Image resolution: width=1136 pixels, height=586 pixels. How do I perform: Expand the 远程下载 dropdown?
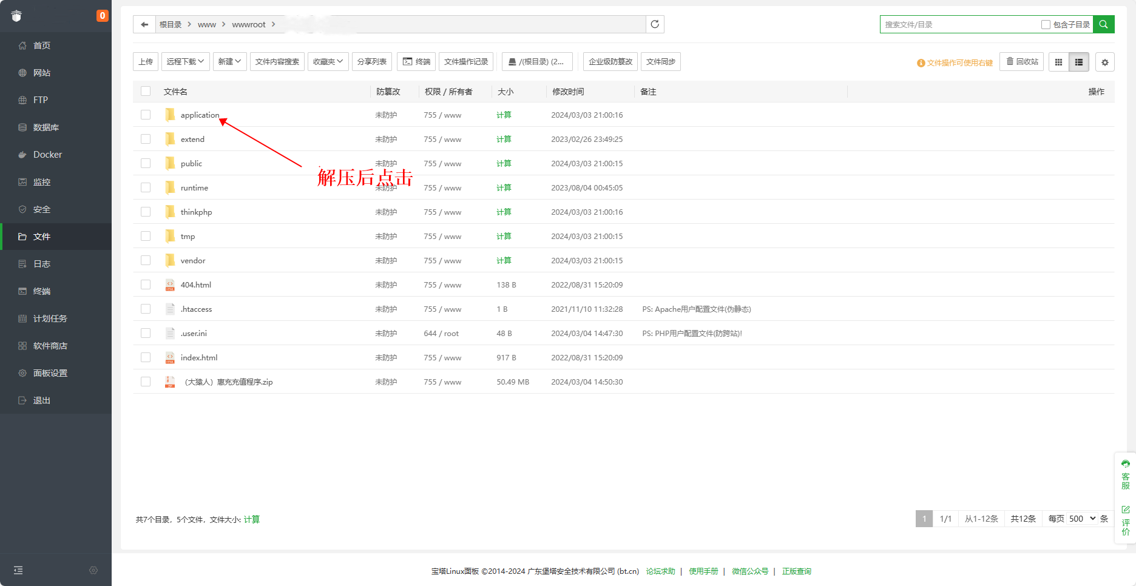coord(185,62)
